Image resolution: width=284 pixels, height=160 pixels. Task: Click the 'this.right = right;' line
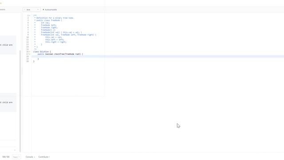click(56, 42)
